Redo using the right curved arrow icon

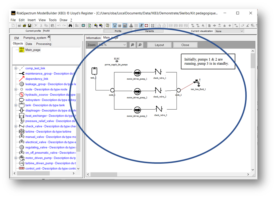coord(64,25)
